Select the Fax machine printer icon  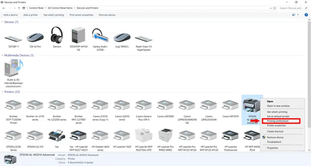pyautogui.click(x=57, y=136)
